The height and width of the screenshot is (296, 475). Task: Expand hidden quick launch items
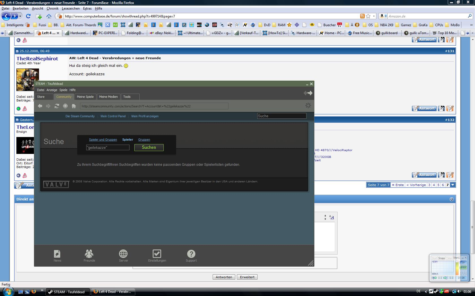pyautogui.click(x=42, y=290)
